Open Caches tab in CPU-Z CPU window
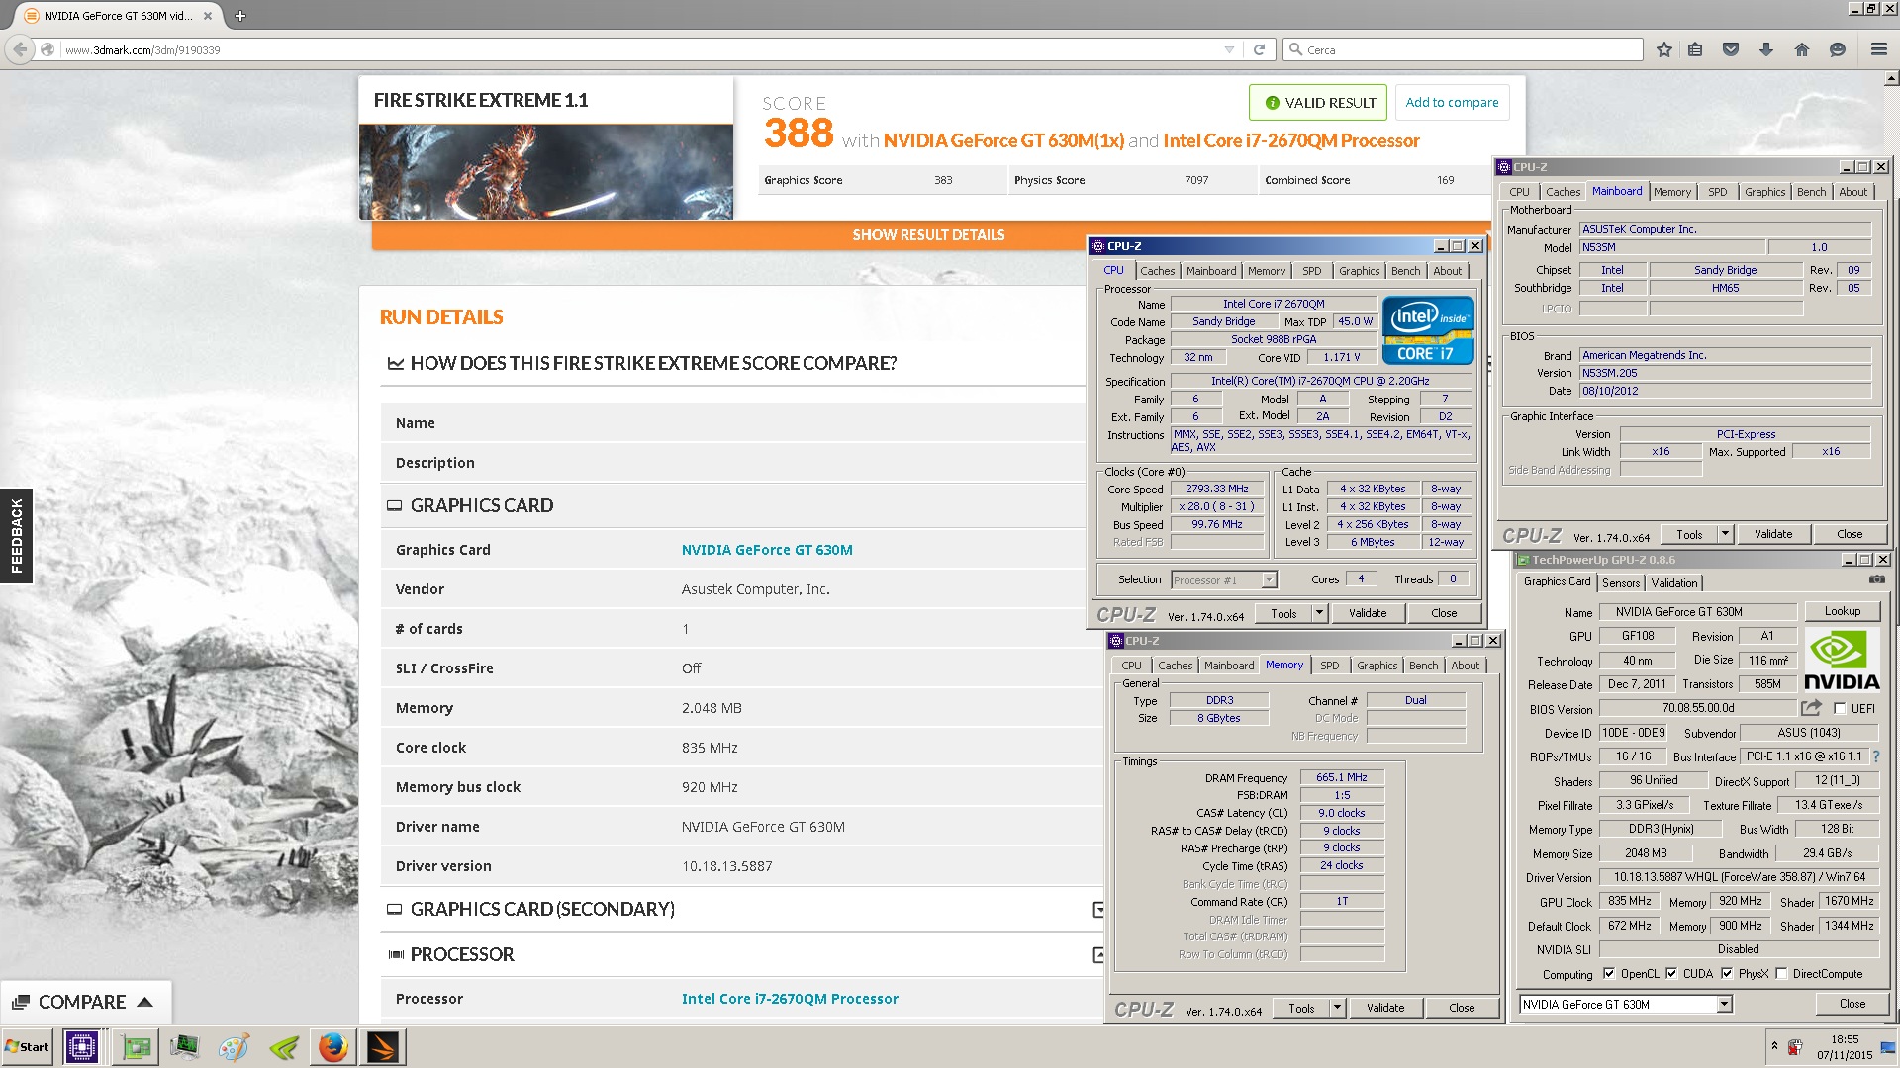The width and height of the screenshot is (1900, 1068). (x=1157, y=271)
